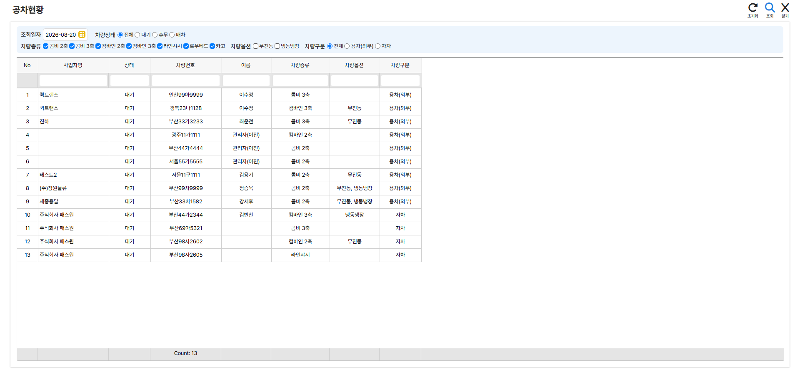Open the calendar date picker icon
Viewport: 800px width, 375px height.
coord(82,35)
